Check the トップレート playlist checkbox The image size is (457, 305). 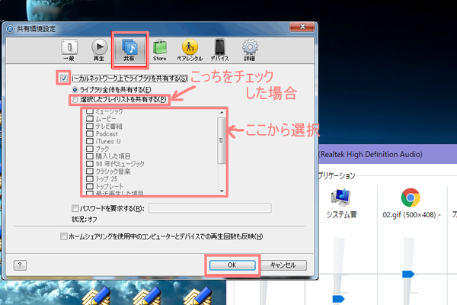[90, 186]
